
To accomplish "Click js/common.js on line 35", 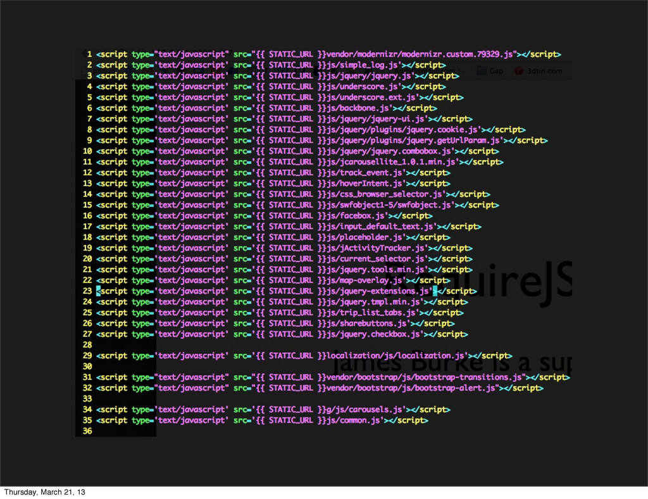I will point(354,420).
